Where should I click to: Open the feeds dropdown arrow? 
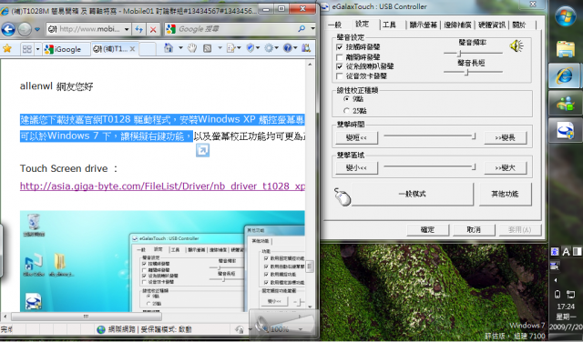220,48
